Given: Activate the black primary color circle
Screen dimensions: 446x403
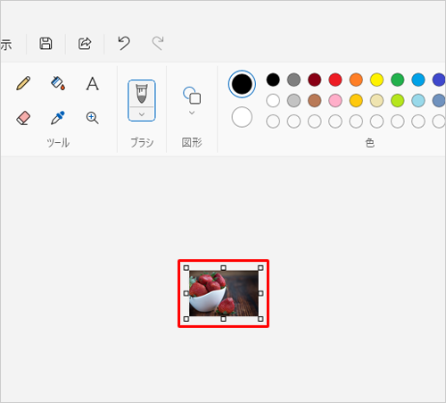Looking at the screenshot, I should pyautogui.click(x=242, y=84).
